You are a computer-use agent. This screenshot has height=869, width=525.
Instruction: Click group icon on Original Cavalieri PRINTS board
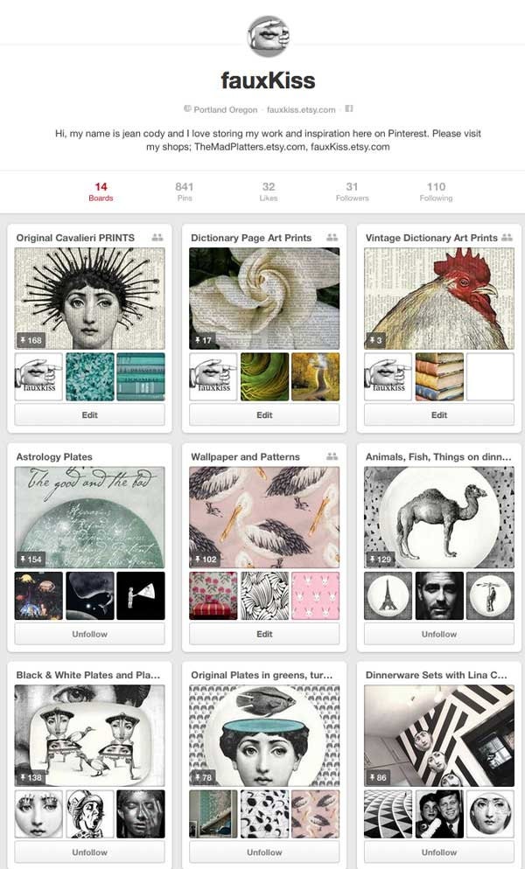click(x=157, y=237)
